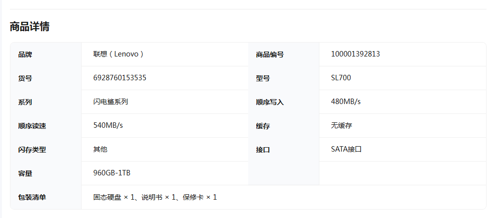Click the flash type value 其他

pos(100,149)
